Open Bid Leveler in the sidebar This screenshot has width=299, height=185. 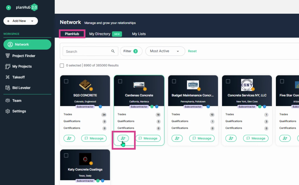click(21, 88)
